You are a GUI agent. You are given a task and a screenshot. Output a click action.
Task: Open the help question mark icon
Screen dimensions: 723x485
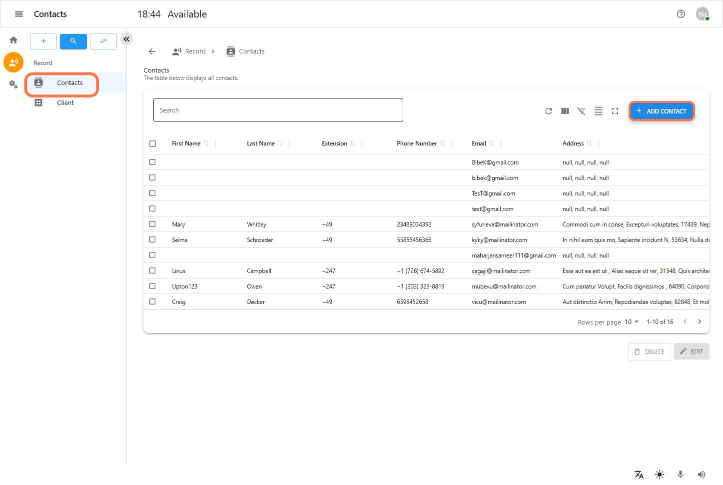tap(681, 14)
